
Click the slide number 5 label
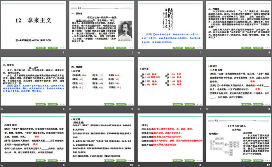click(x=64, y=108)
